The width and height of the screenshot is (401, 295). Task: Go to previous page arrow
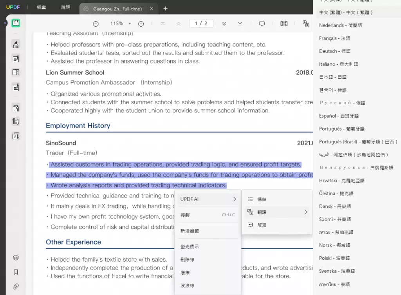click(179, 24)
